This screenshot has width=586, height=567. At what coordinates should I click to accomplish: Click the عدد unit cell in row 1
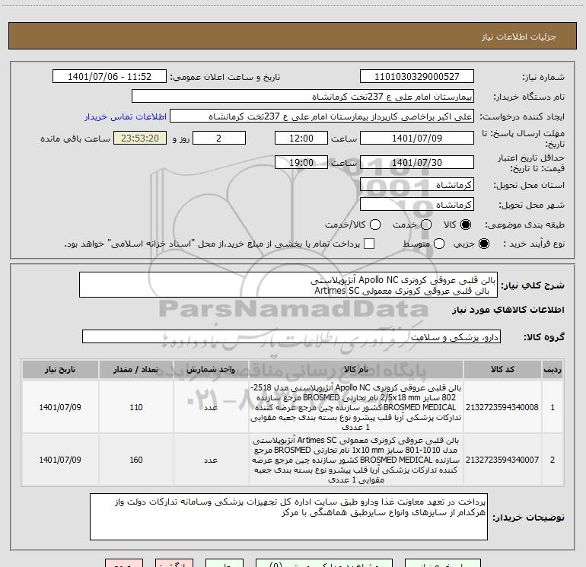[x=211, y=407]
